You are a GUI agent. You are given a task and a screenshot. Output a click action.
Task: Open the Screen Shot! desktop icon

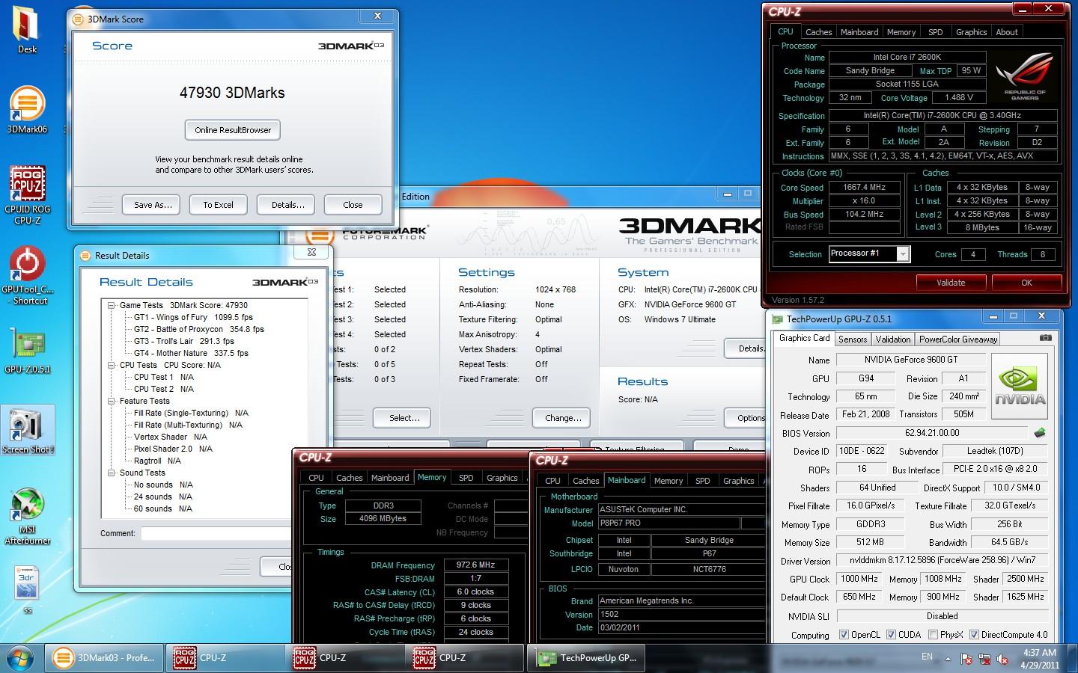click(x=28, y=431)
